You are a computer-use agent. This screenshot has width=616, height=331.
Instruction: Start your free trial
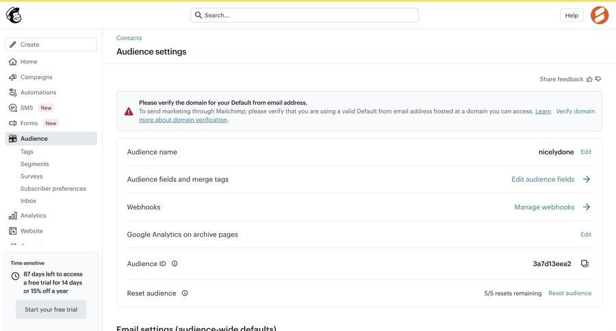(x=51, y=309)
